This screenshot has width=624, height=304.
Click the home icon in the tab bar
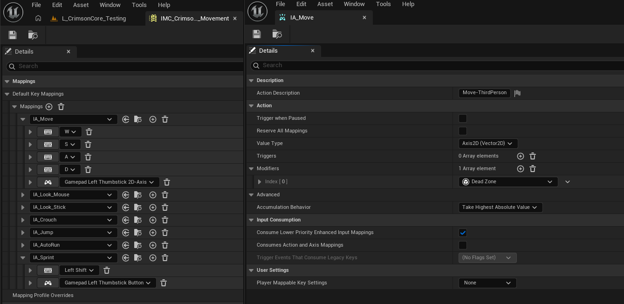click(x=38, y=19)
